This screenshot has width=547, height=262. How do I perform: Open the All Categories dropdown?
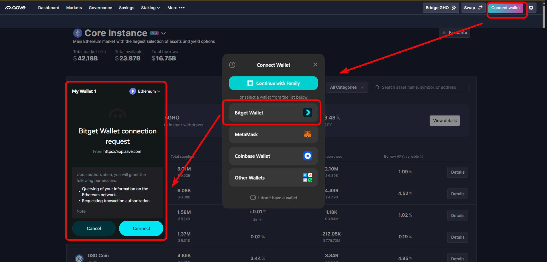point(347,87)
